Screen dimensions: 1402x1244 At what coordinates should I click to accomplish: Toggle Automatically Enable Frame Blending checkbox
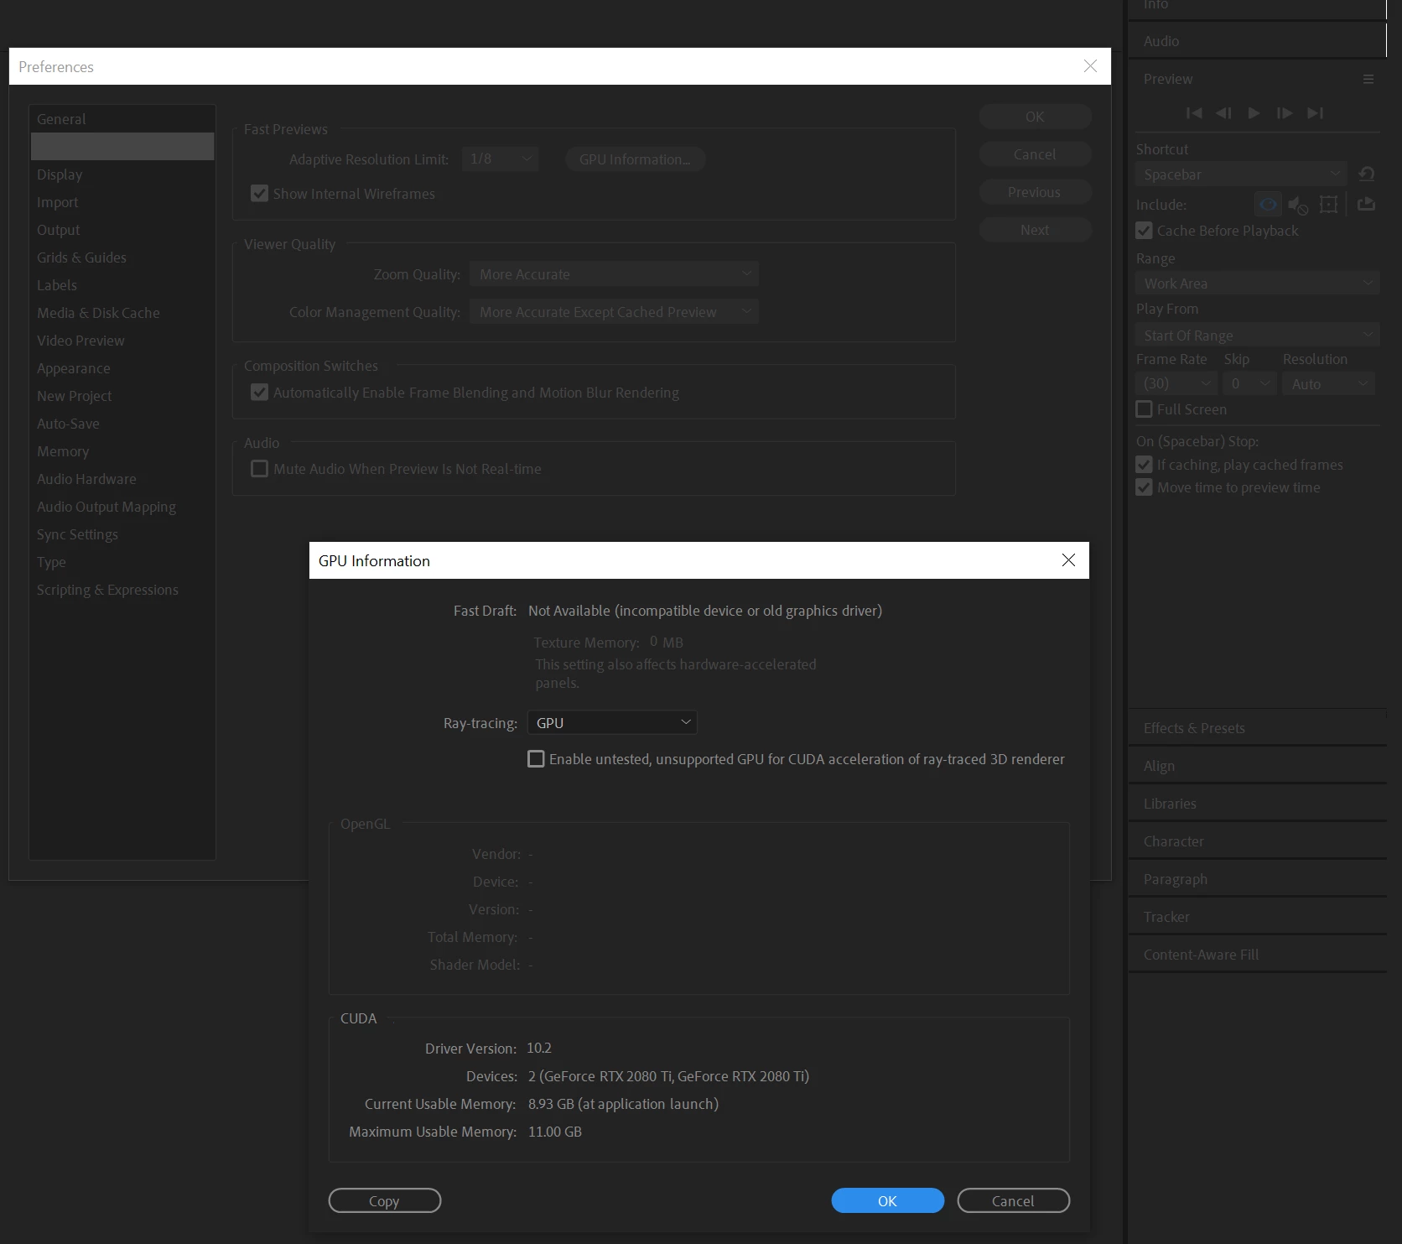pos(260,393)
